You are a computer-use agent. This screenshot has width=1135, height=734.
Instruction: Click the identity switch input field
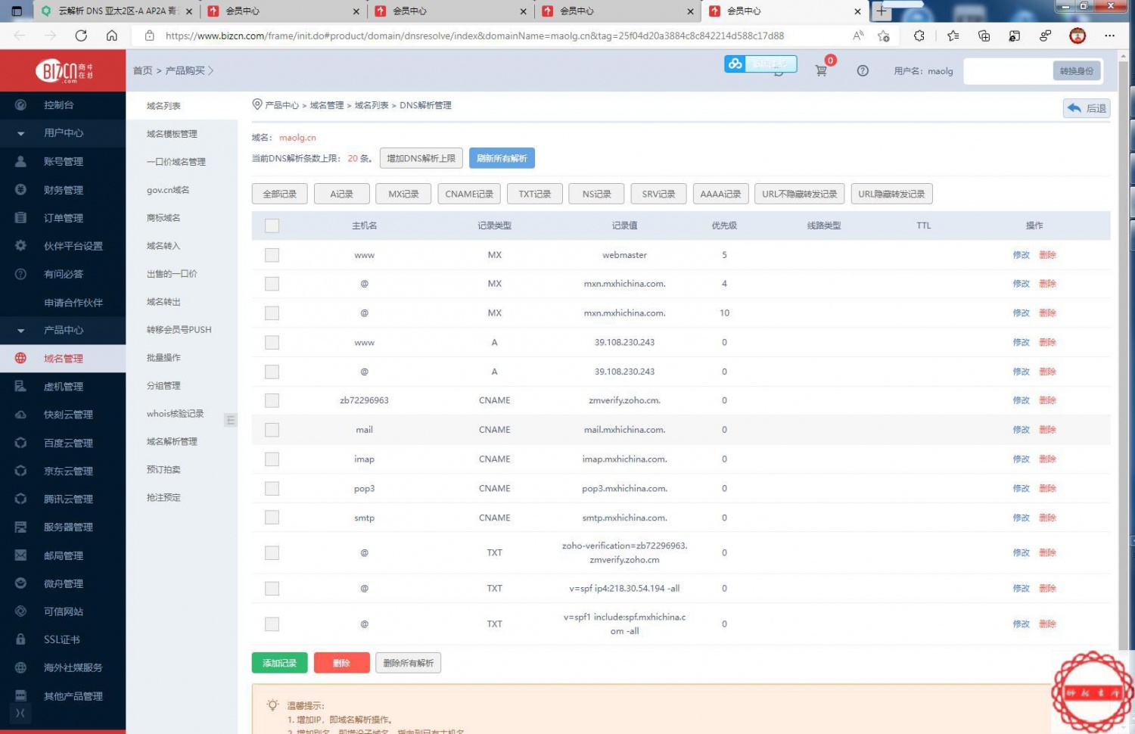pos(1008,71)
